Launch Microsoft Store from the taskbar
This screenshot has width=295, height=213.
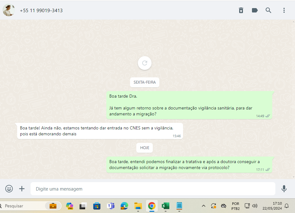pos(97,206)
